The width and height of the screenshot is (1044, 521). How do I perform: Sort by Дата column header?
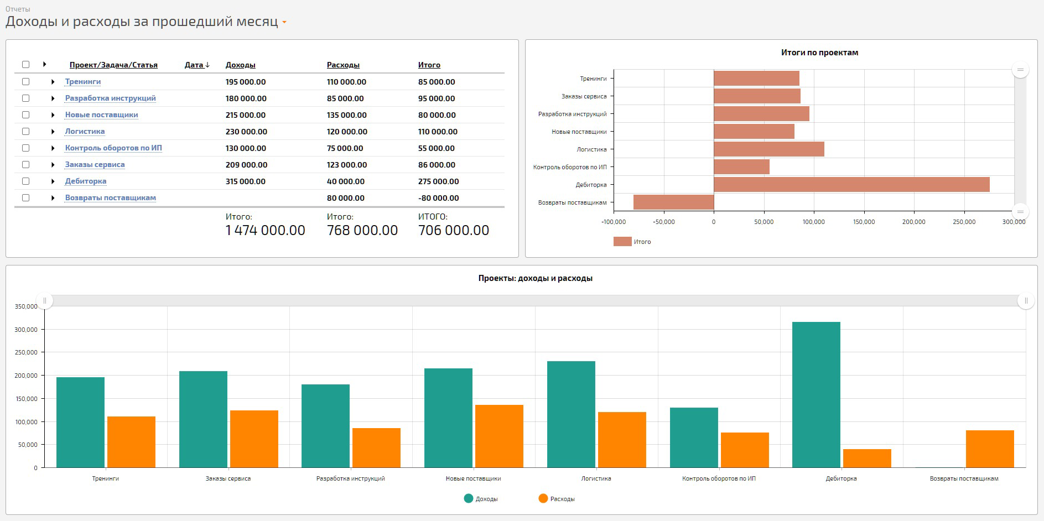197,65
